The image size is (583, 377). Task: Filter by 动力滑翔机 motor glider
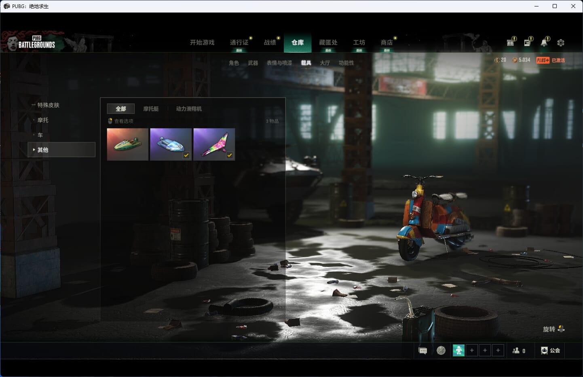point(189,109)
